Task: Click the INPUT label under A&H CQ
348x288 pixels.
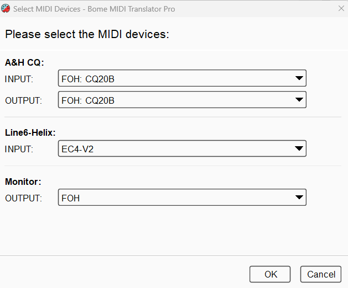Action: click(x=19, y=79)
